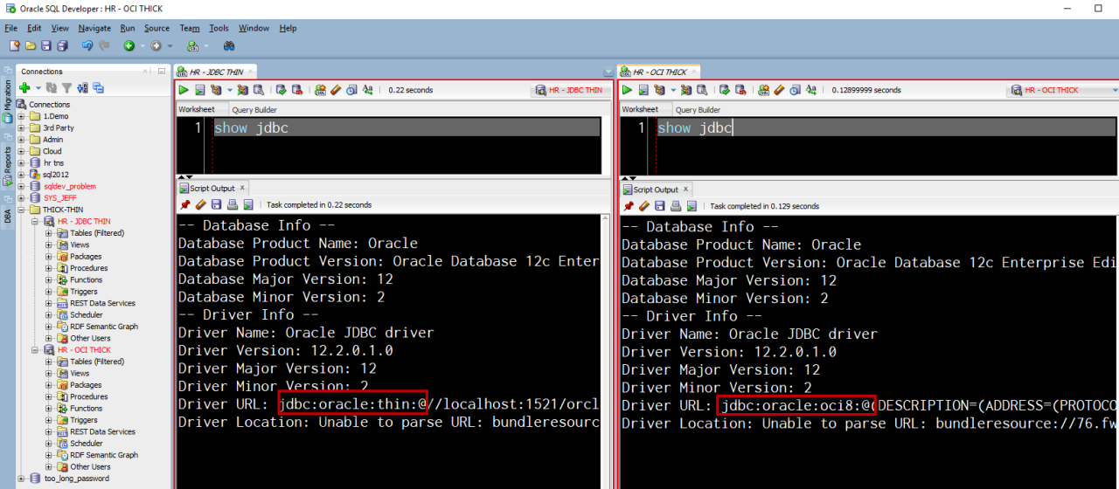Collapse the HR - JDBC THIN connection node

36,222
